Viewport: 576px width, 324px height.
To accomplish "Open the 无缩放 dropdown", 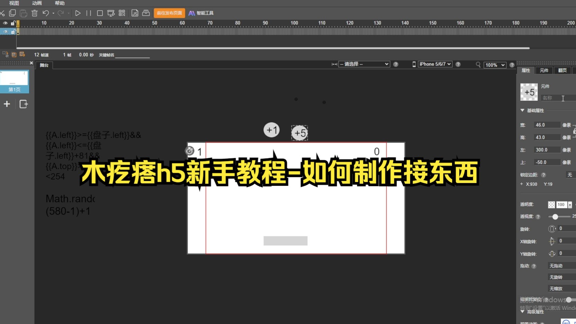I will (562, 289).
